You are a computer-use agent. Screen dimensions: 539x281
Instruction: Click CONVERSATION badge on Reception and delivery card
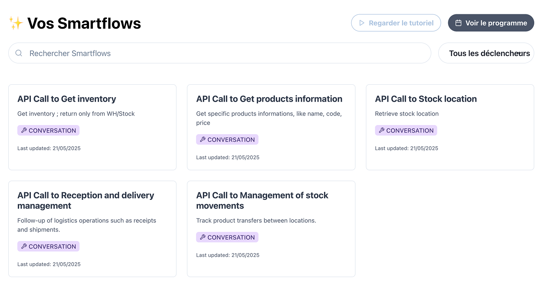pyautogui.click(x=48, y=246)
